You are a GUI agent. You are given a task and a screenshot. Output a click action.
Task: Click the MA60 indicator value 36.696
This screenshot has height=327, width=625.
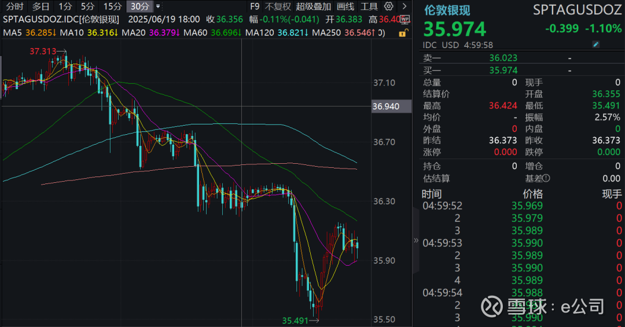[226, 32]
